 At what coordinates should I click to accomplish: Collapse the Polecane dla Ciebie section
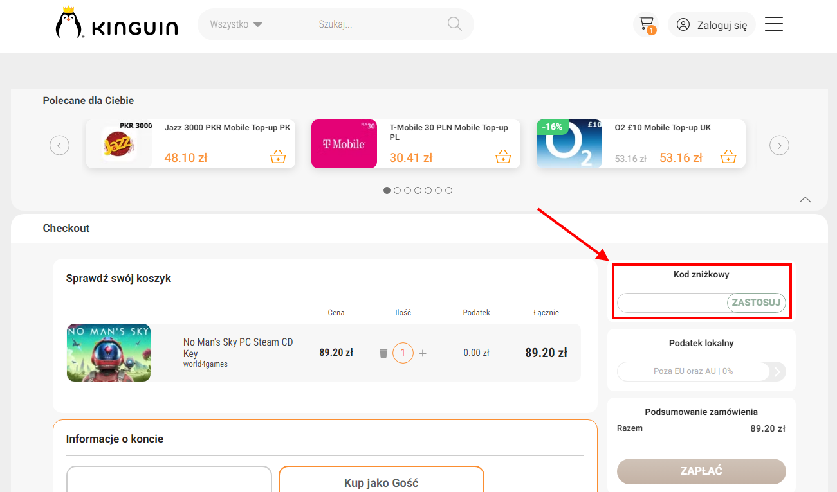(805, 200)
